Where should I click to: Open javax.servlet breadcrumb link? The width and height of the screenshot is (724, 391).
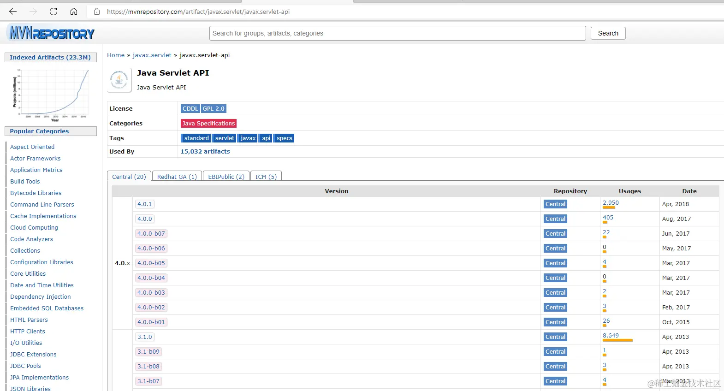tap(152, 55)
